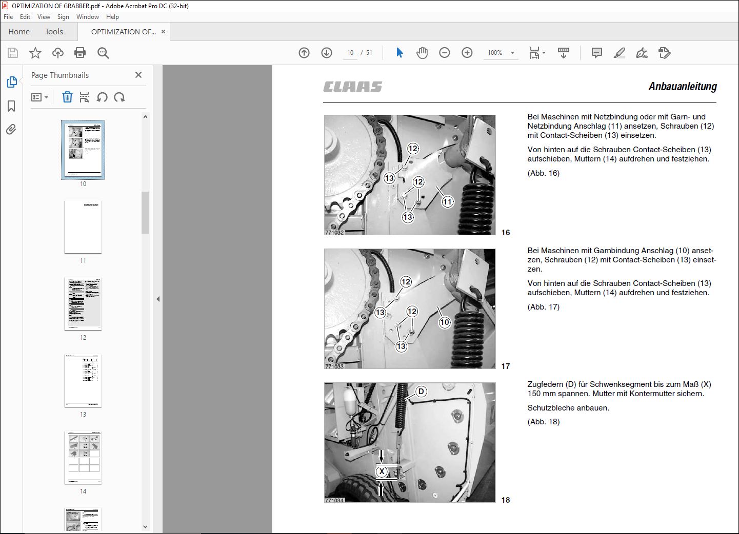Image resolution: width=739 pixels, height=534 pixels.
Task: Click figure 16 image of chain drive
Action: tap(410, 175)
